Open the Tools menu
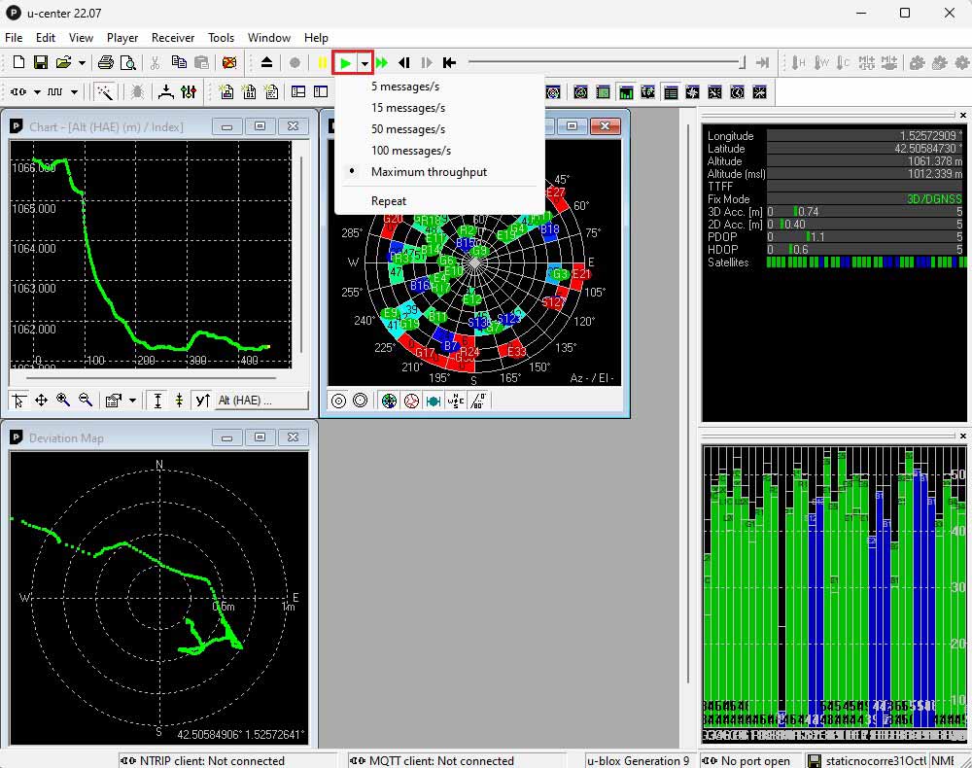Viewport: 972px width, 768px height. (x=221, y=38)
